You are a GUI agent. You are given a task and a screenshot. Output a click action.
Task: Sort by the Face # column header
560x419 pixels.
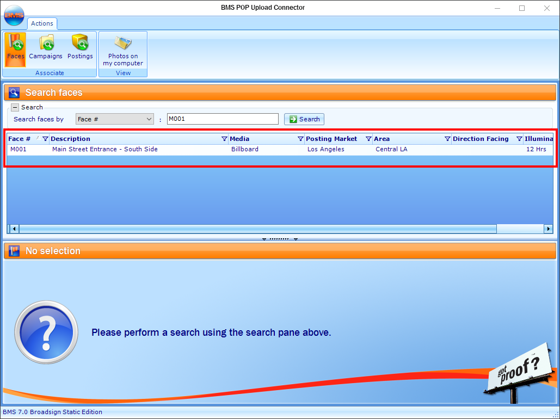coord(19,139)
